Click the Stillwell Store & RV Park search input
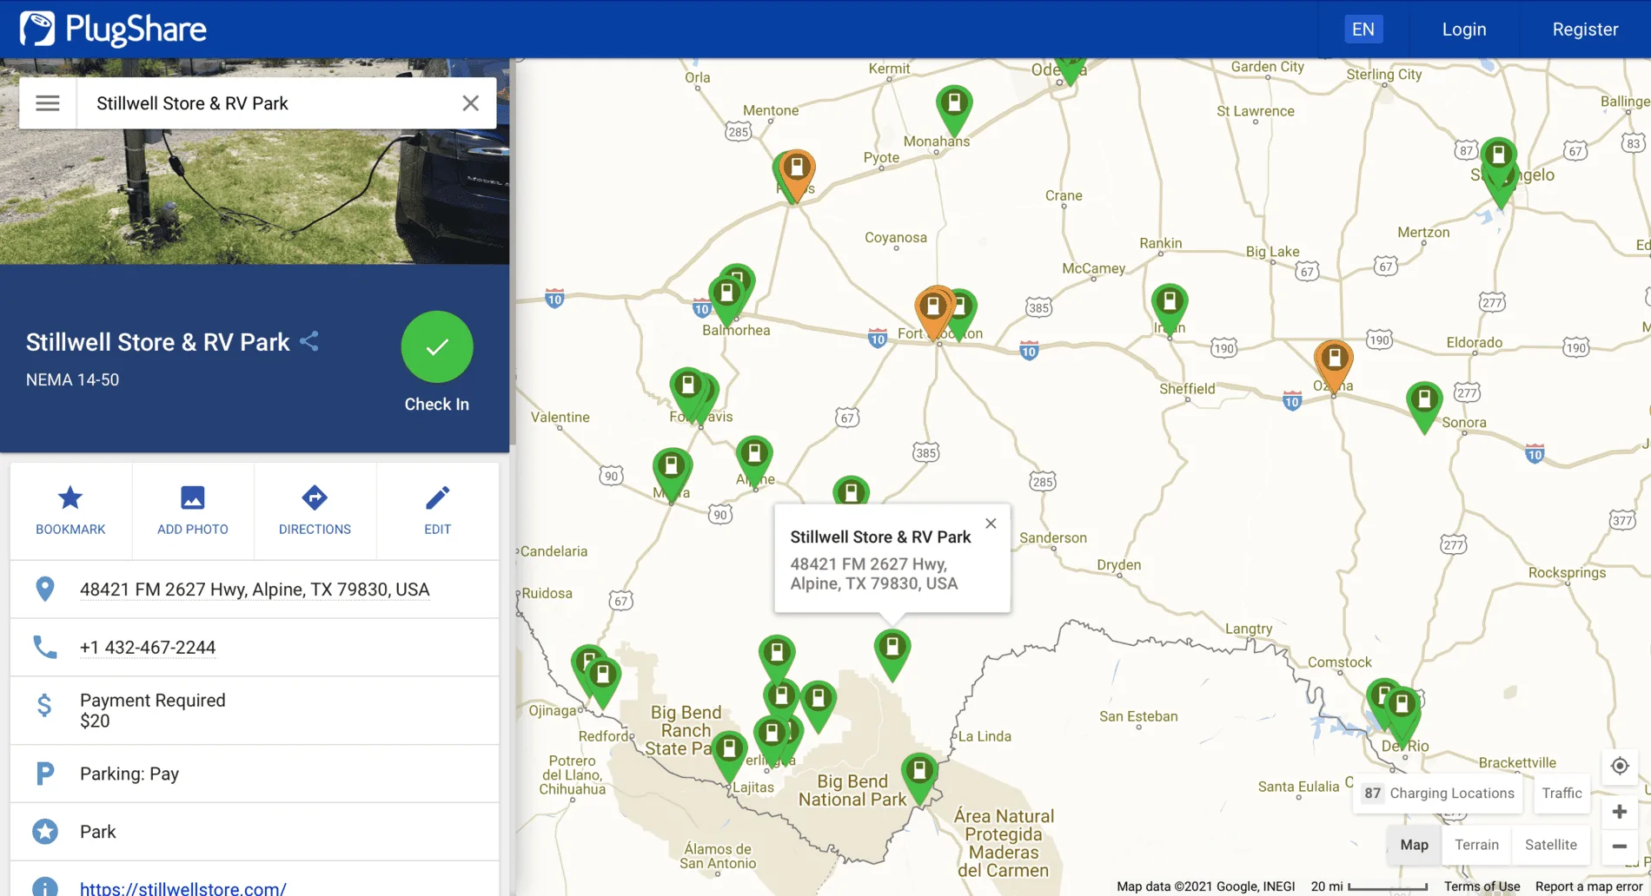 point(269,103)
